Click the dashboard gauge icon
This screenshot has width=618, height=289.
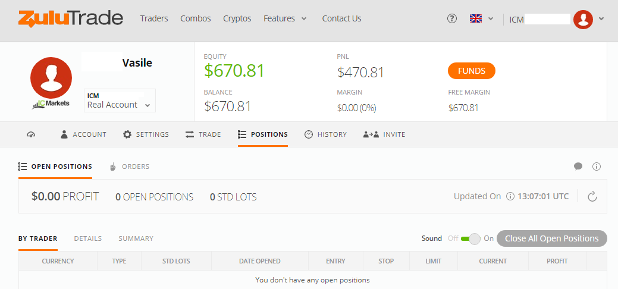[x=31, y=134]
